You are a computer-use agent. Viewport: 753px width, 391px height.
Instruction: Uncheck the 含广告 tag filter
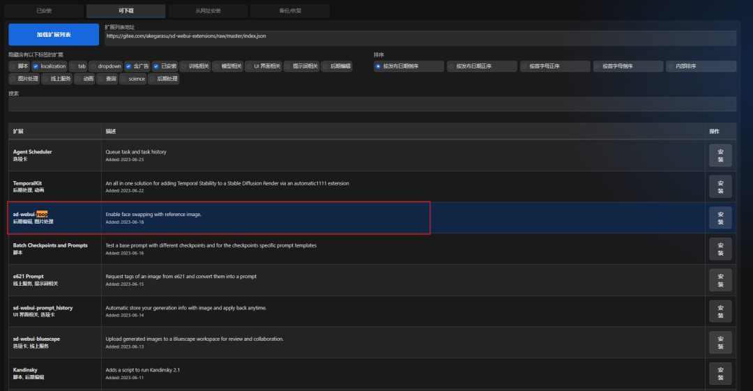click(128, 66)
